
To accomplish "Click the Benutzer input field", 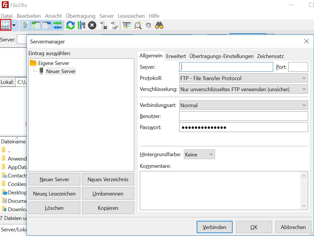I will 243,116.
